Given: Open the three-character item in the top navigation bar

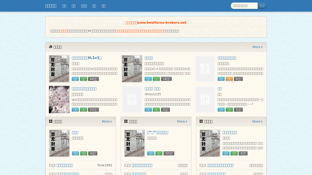Looking at the screenshot, I should (84, 6).
